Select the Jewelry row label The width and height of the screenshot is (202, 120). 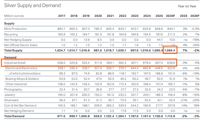tap(10, 95)
